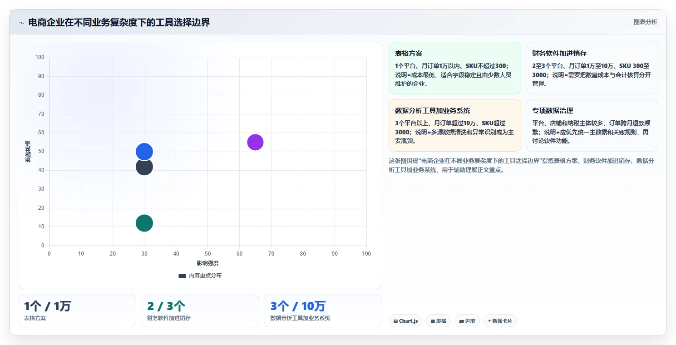Click the blue bubble in the chart

(144, 152)
